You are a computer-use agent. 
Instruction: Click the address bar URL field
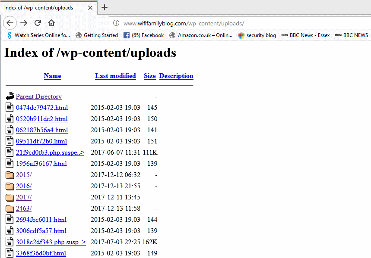pos(240,23)
